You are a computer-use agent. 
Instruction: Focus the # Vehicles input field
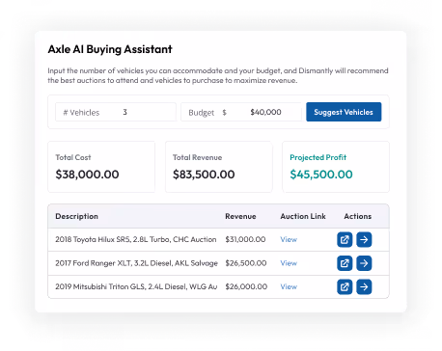point(116,112)
